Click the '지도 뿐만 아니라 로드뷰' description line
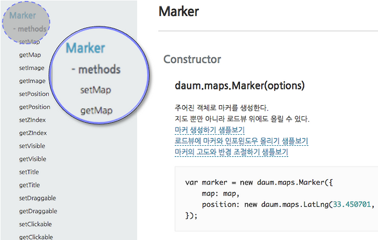The width and height of the screenshot is (378, 240). pos(242,118)
